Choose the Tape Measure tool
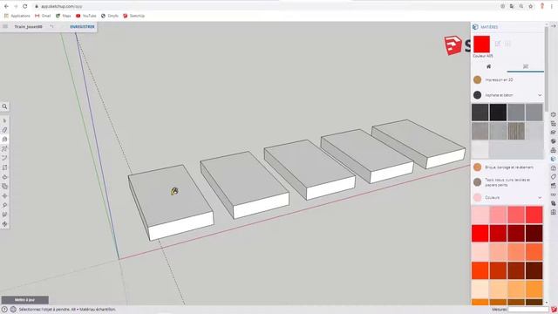Viewport: 558px width, 314px height. click(x=4, y=206)
